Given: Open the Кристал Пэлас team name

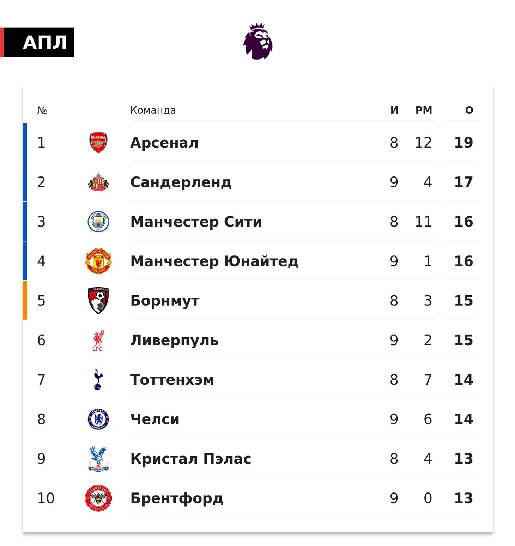Looking at the screenshot, I should [191, 459].
